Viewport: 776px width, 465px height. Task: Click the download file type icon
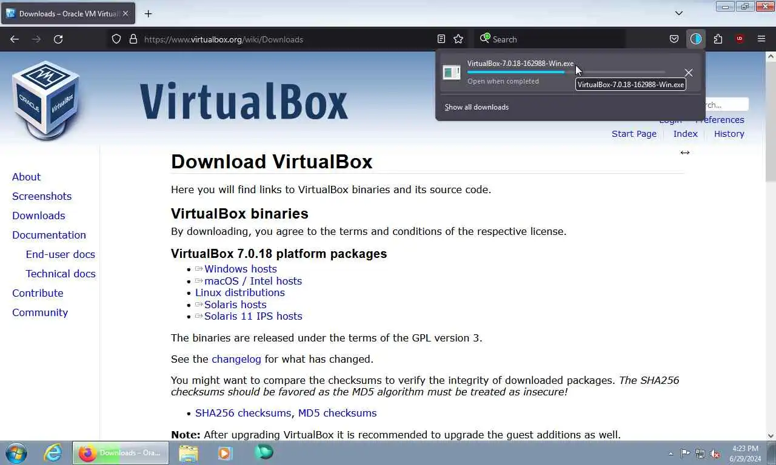click(x=452, y=73)
